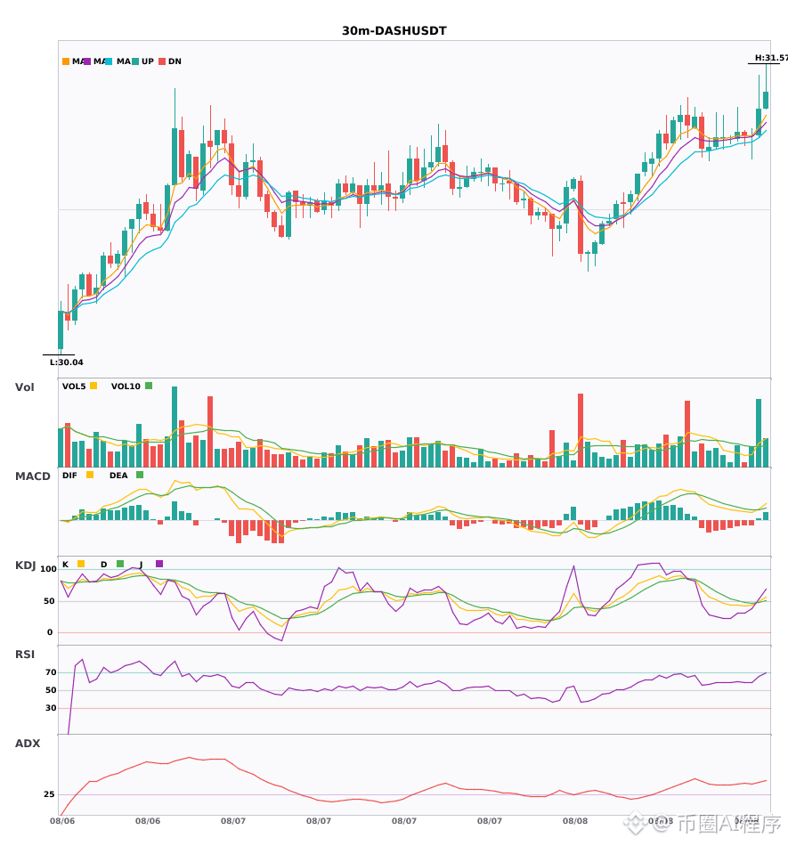Click the purple J legend swatch

[159, 564]
